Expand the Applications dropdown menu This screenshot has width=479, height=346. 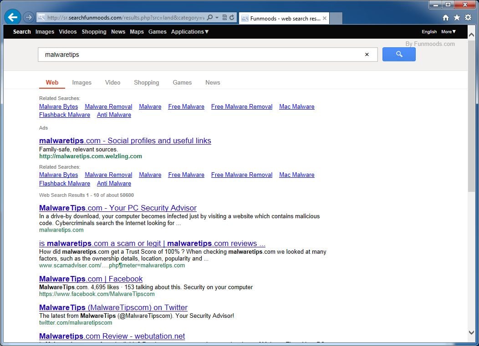(190, 31)
